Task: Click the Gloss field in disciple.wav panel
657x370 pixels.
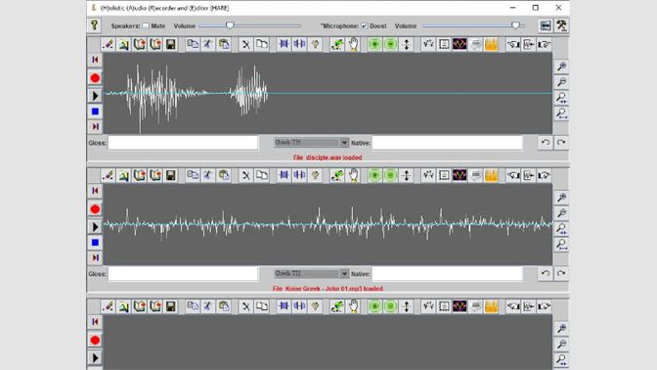Action: click(183, 143)
